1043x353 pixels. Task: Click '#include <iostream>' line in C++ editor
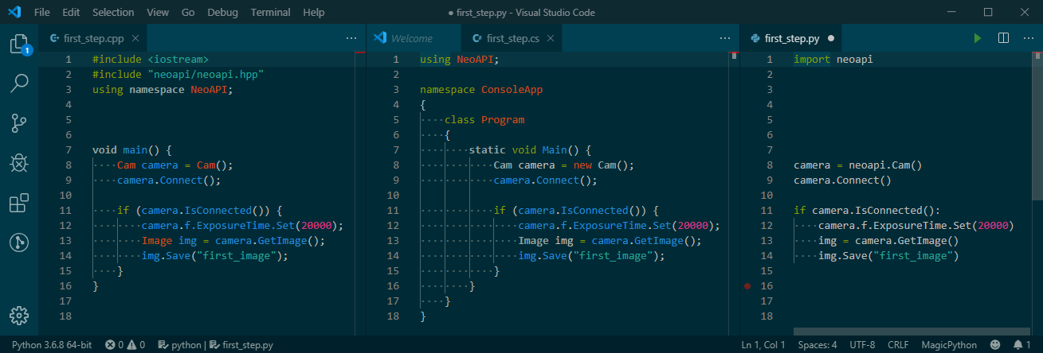pyautogui.click(x=151, y=59)
